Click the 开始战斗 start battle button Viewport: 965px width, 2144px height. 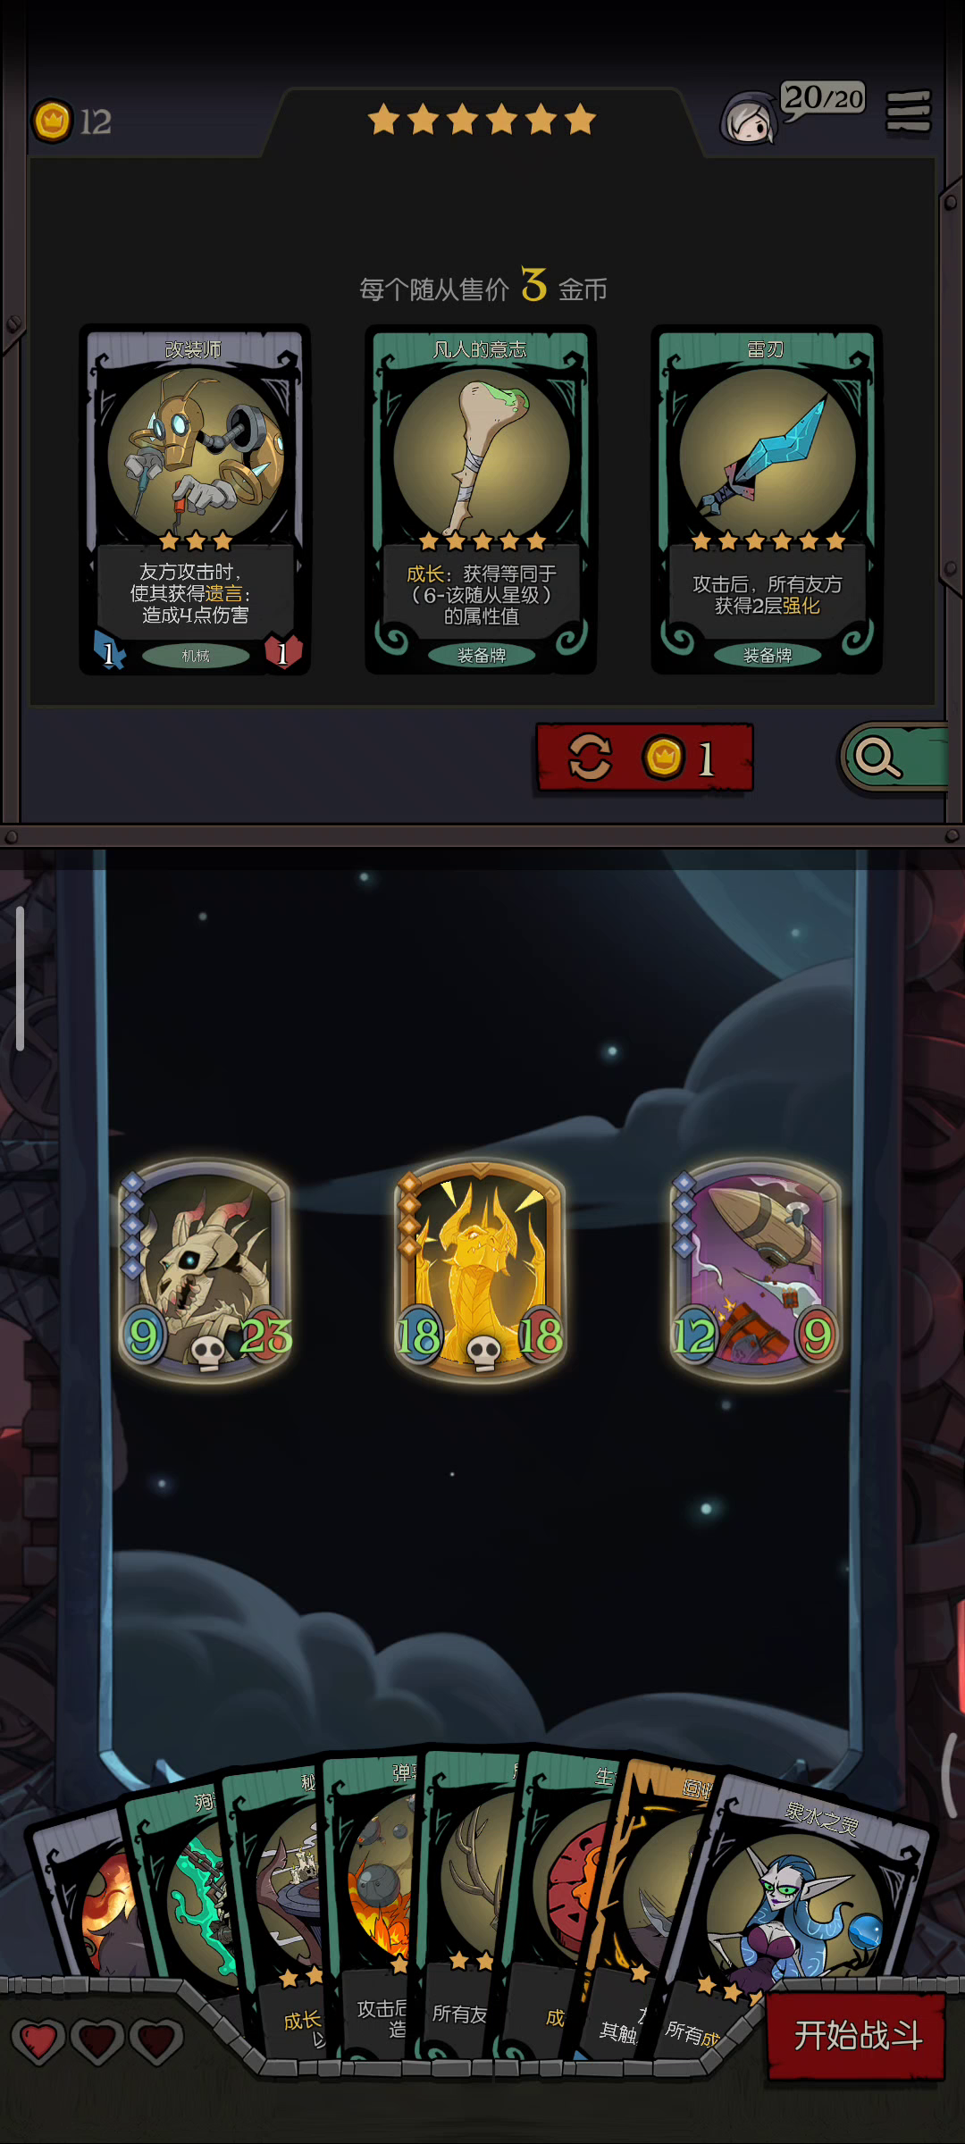click(x=856, y=2036)
